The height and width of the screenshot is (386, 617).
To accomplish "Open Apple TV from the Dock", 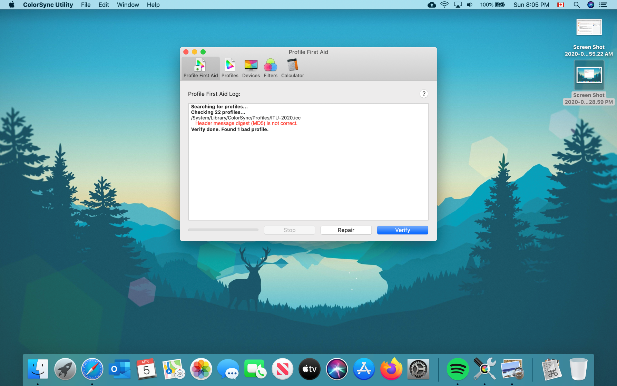I will [x=310, y=369].
